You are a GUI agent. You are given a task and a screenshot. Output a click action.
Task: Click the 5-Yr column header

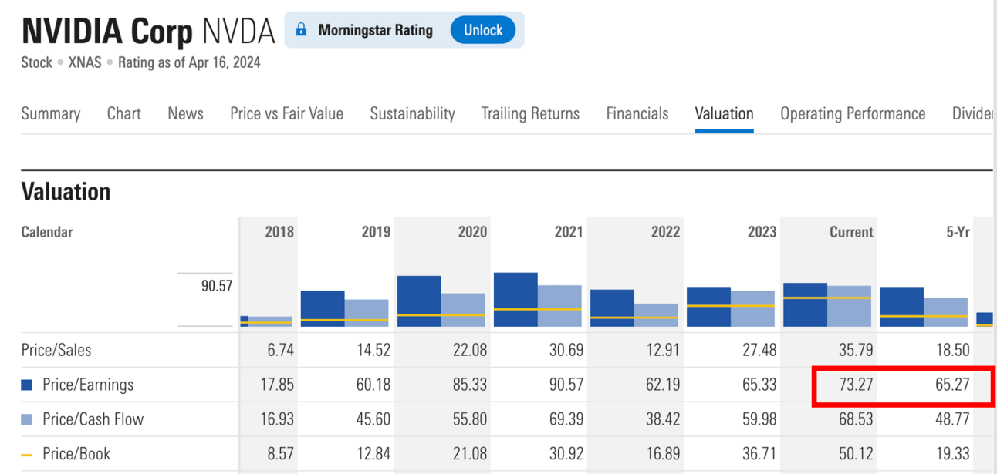pos(958,232)
